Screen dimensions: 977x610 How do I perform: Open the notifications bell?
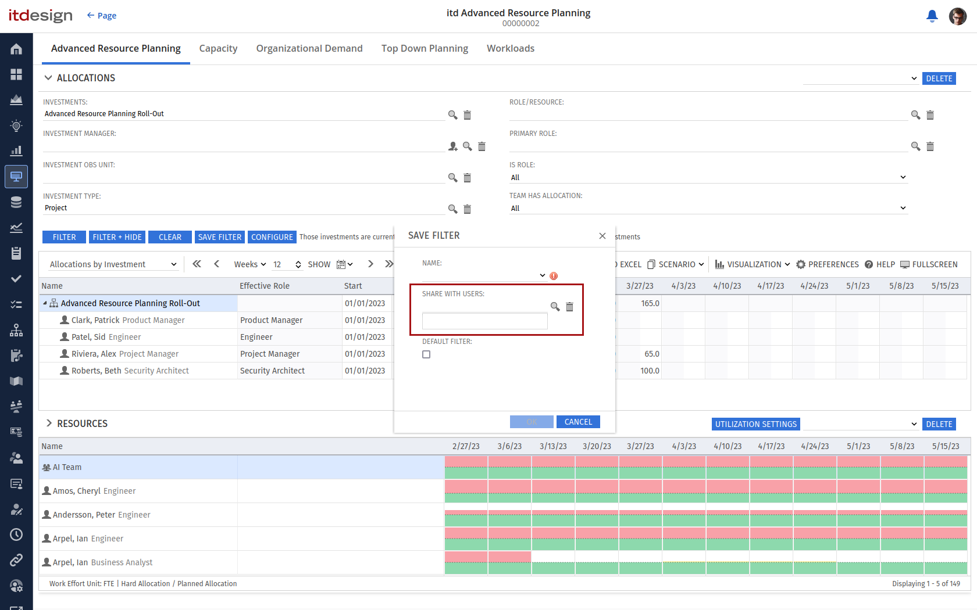932,16
